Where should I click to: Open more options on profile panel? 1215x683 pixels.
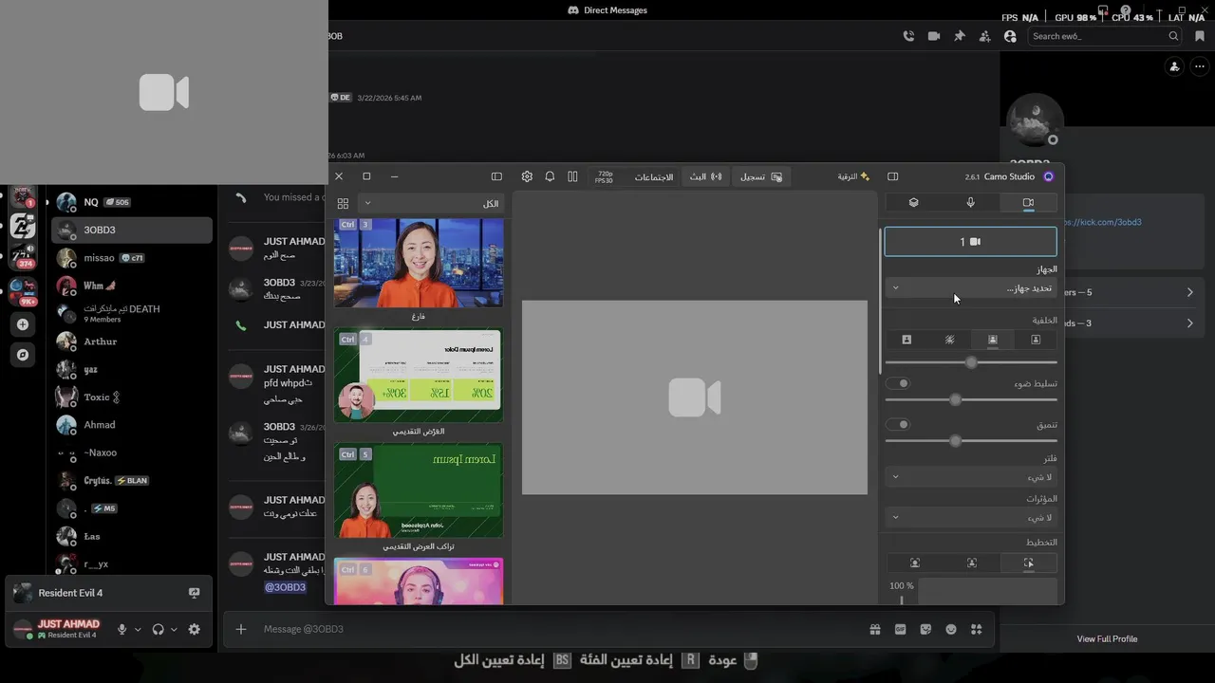point(1200,66)
